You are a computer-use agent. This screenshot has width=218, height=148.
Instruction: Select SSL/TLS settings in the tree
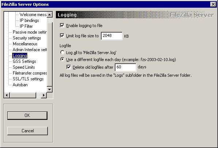[28, 79]
